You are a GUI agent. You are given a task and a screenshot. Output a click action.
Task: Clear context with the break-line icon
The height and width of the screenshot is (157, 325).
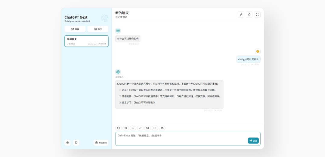155,128
